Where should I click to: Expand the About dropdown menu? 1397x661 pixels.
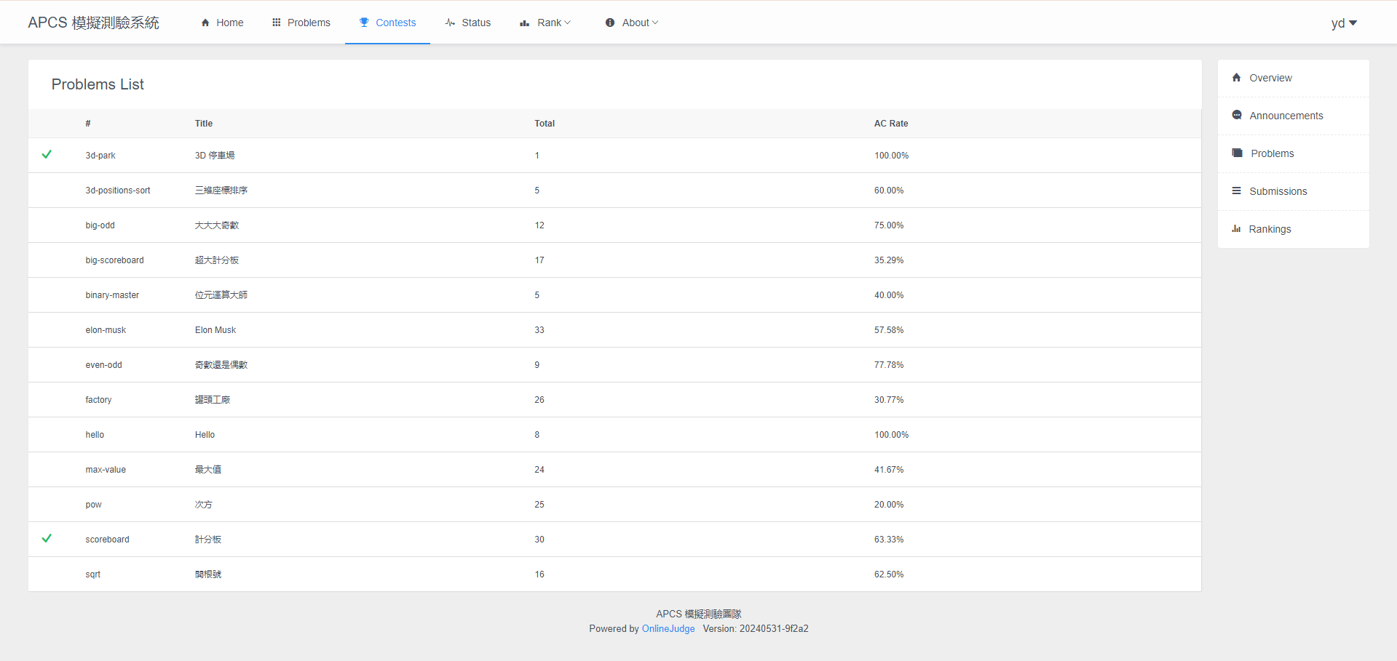click(x=632, y=23)
